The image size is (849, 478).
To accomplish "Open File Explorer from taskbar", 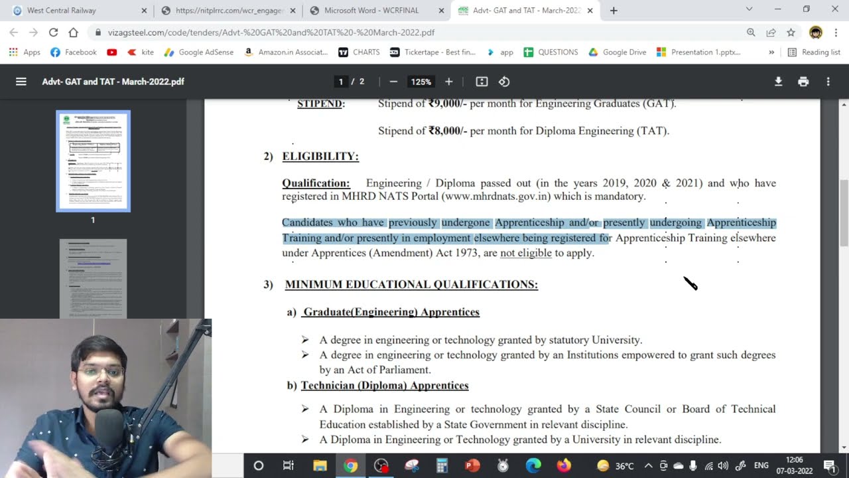I will click(x=320, y=465).
